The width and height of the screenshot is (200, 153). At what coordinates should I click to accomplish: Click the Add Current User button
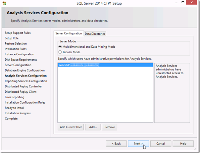point(71,127)
